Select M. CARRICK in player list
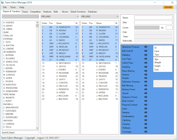This screenshot has width=177, height=140. tap(9, 75)
